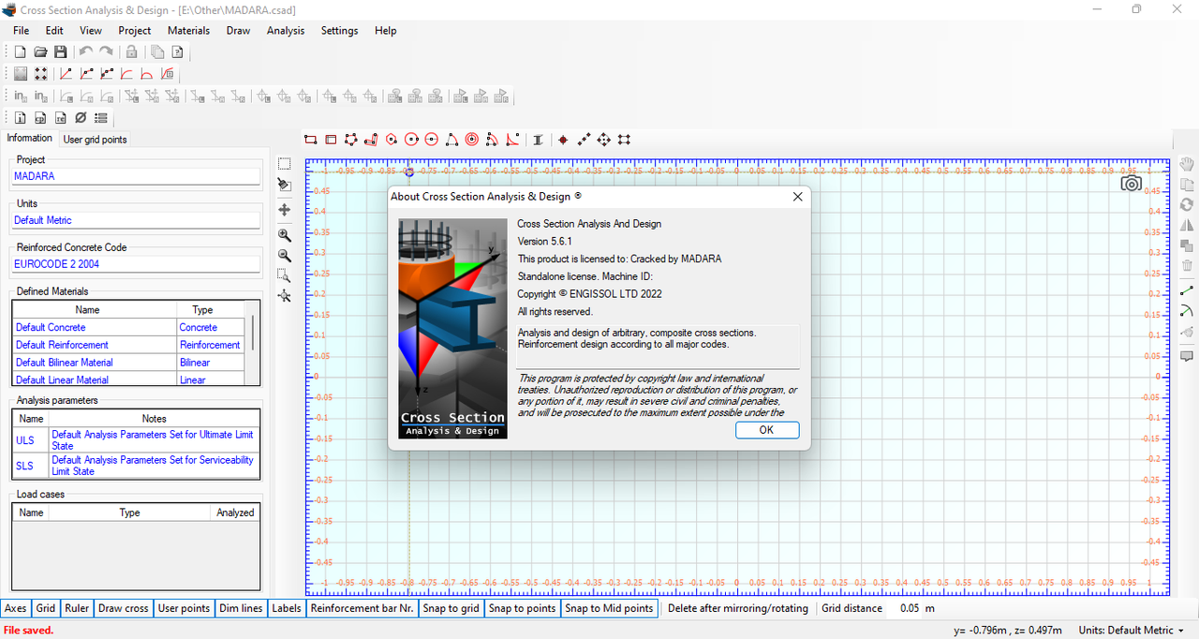The image size is (1199, 639).
Task: Click the 're' document icon
Action: coord(61,118)
